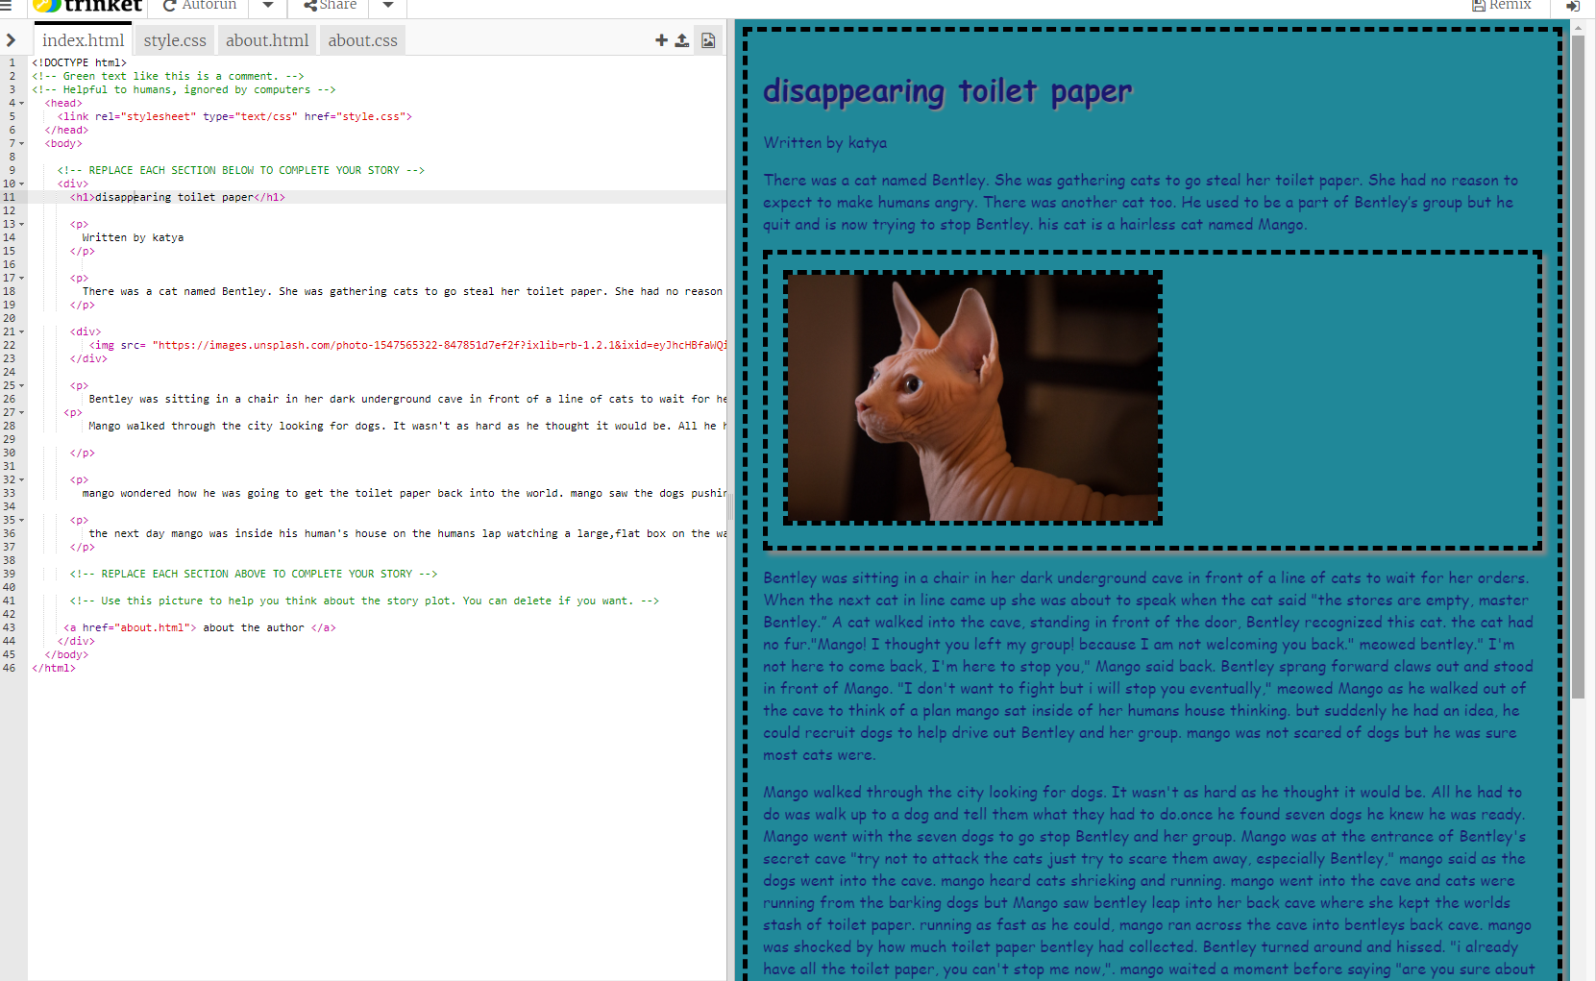Click the Trinket logo
Screen dimensions: 1596x981
click(86, 7)
